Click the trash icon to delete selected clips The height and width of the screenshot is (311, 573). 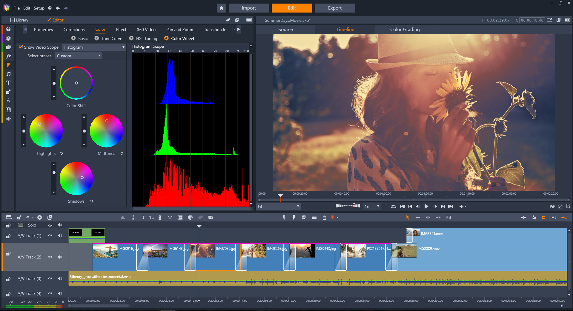point(325,217)
